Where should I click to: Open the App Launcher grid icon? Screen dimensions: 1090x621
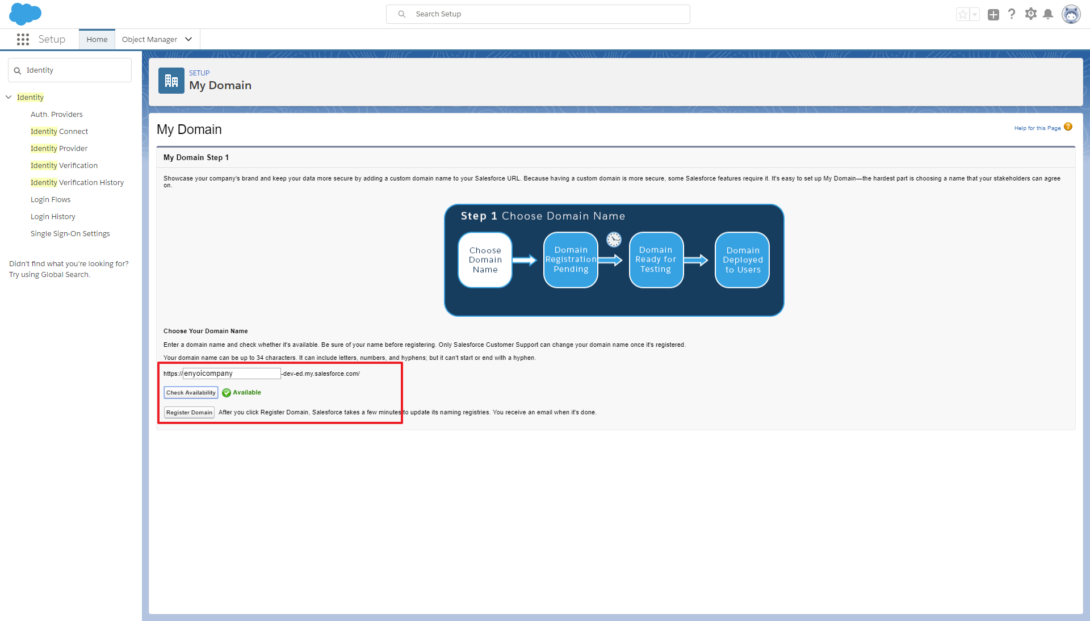(23, 39)
